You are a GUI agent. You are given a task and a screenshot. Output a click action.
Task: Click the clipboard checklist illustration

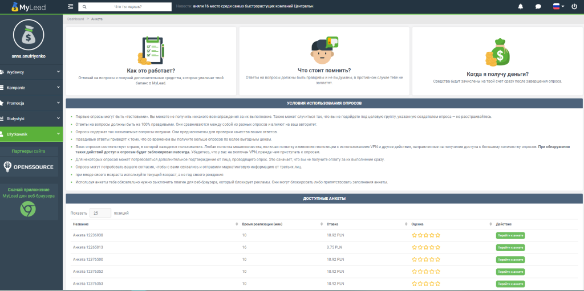(151, 50)
